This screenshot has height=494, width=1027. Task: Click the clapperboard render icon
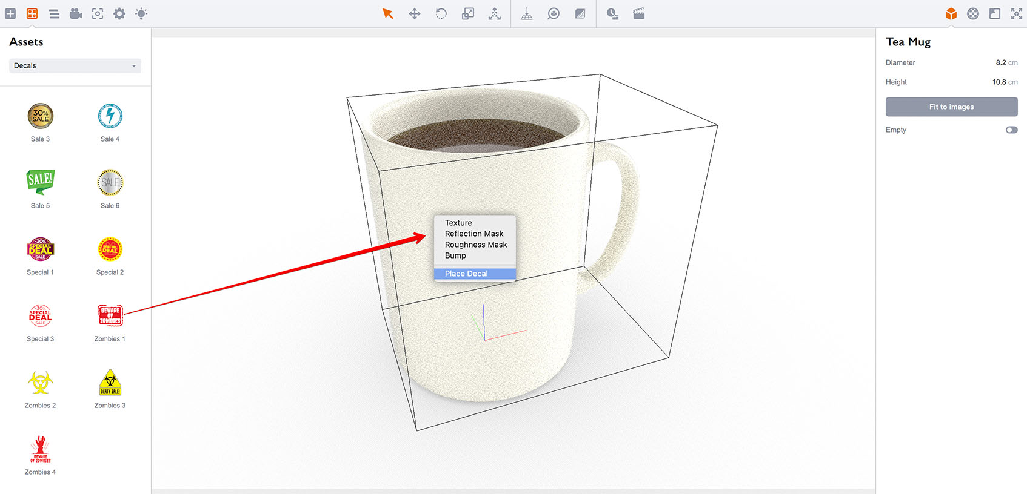pyautogui.click(x=639, y=13)
